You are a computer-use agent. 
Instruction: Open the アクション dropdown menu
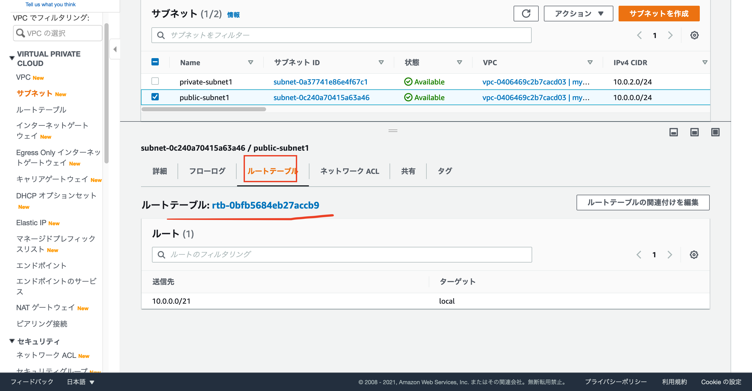tap(578, 13)
